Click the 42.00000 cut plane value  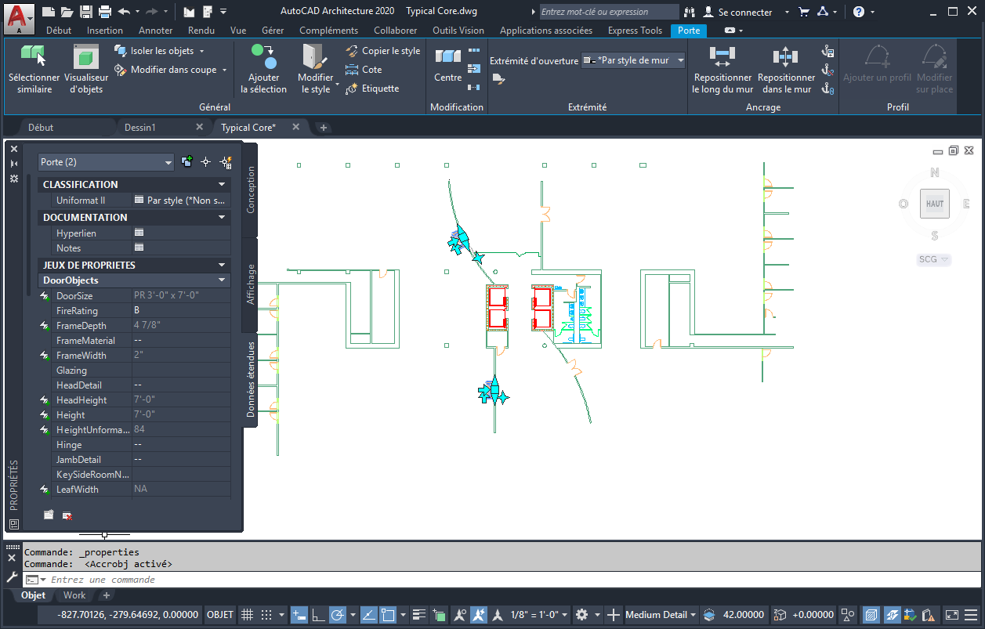tap(742, 615)
